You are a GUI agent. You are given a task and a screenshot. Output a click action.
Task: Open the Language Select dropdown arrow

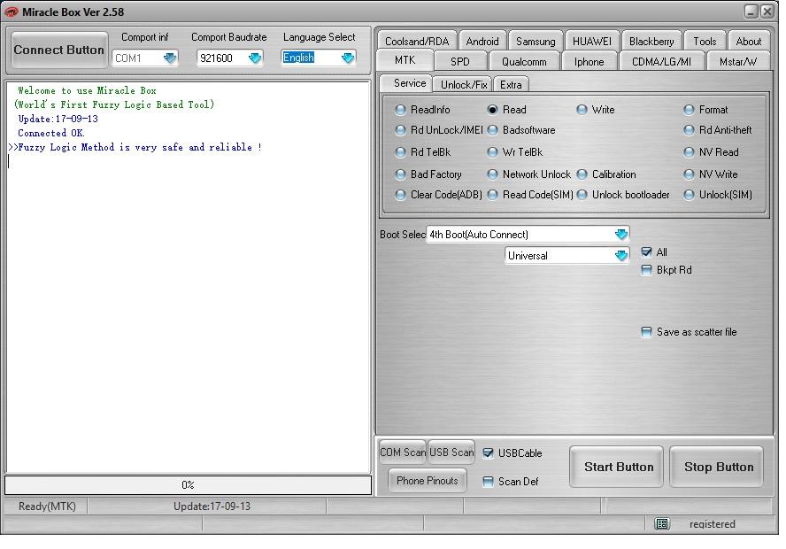(347, 58)
